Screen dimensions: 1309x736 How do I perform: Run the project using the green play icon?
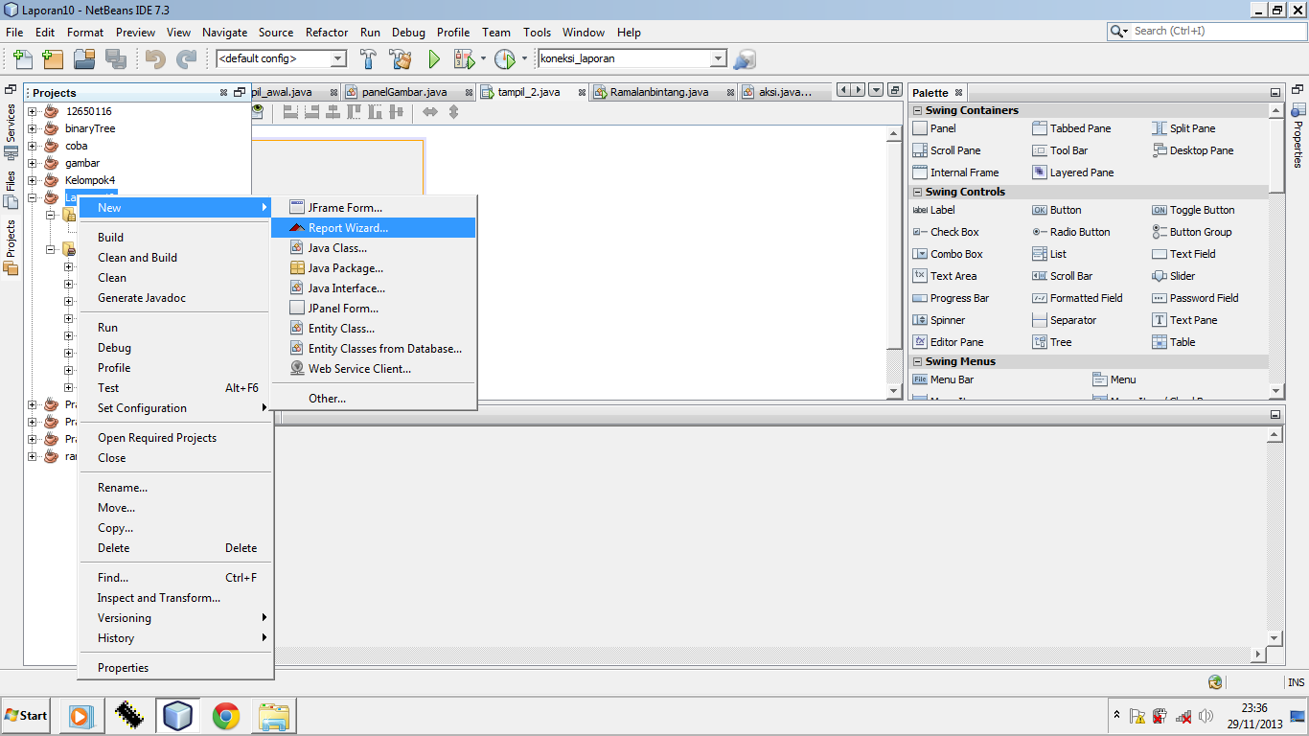(x=434, y=58)
